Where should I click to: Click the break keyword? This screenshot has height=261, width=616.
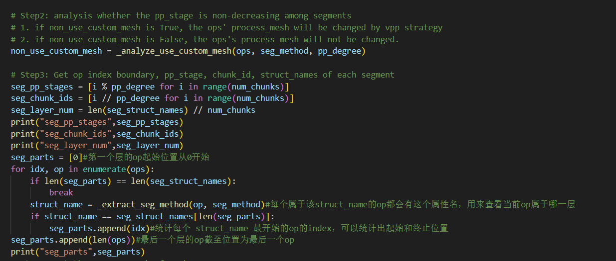61,192
